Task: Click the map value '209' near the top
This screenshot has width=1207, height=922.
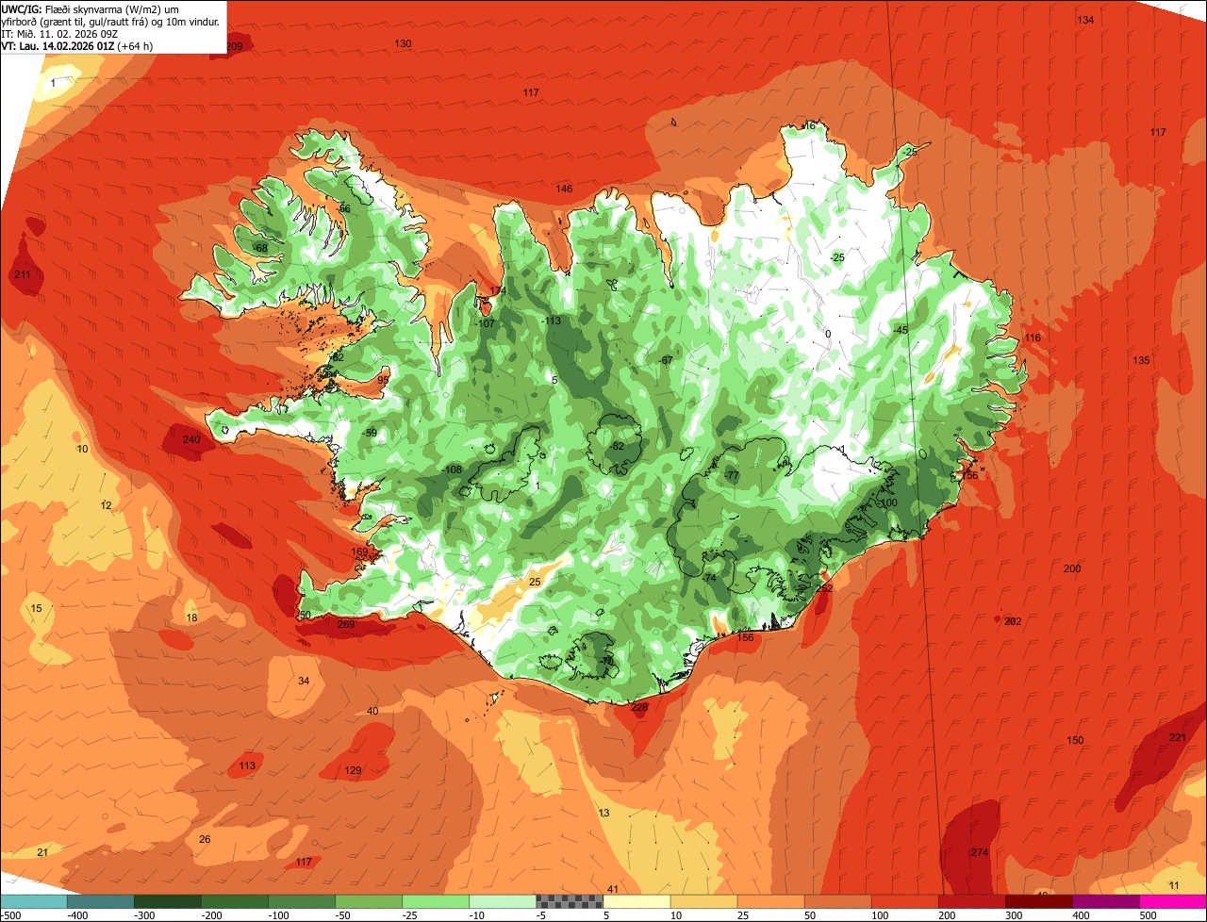Action: tap(234, 46)
